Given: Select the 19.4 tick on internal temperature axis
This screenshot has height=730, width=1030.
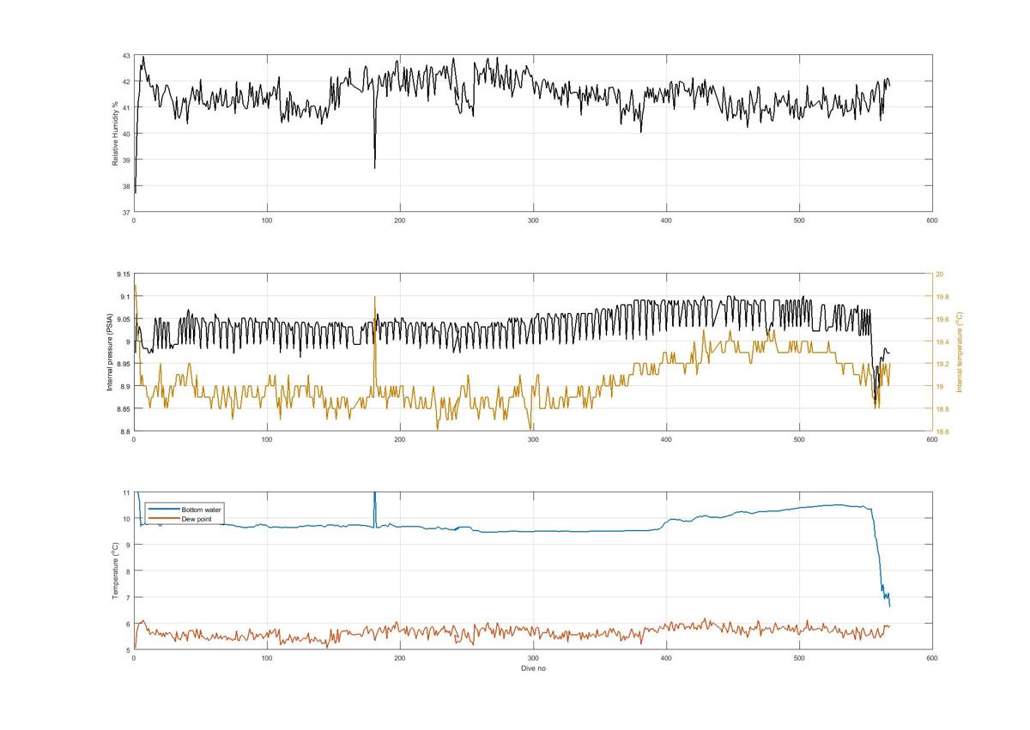Looking at the screenshot, I should click(942, 341).
